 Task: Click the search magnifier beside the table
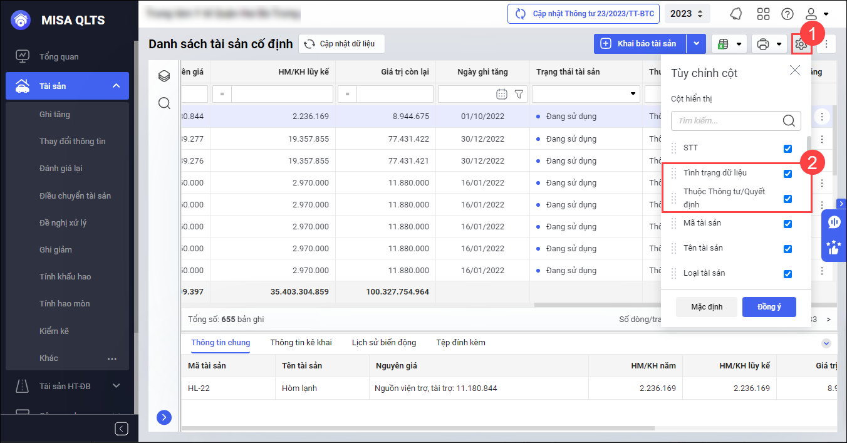click(x=164, y=103)
